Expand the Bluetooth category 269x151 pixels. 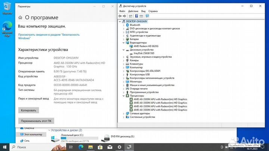click(124, 25)
